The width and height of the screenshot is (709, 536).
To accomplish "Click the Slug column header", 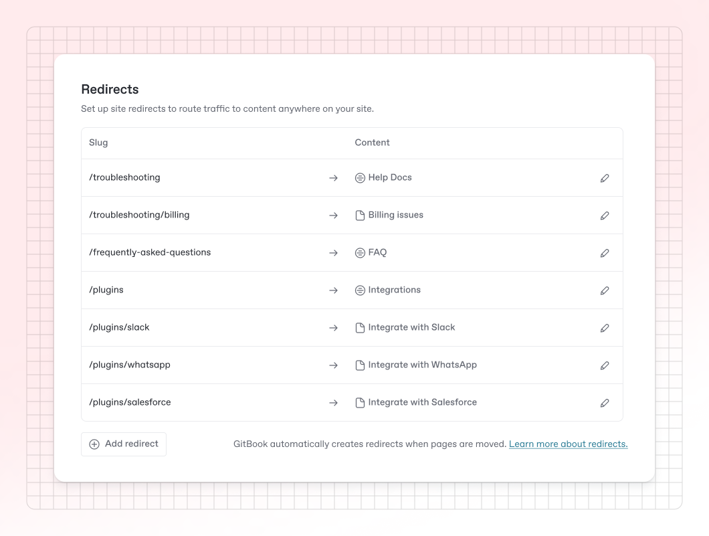I will [98, 143].
